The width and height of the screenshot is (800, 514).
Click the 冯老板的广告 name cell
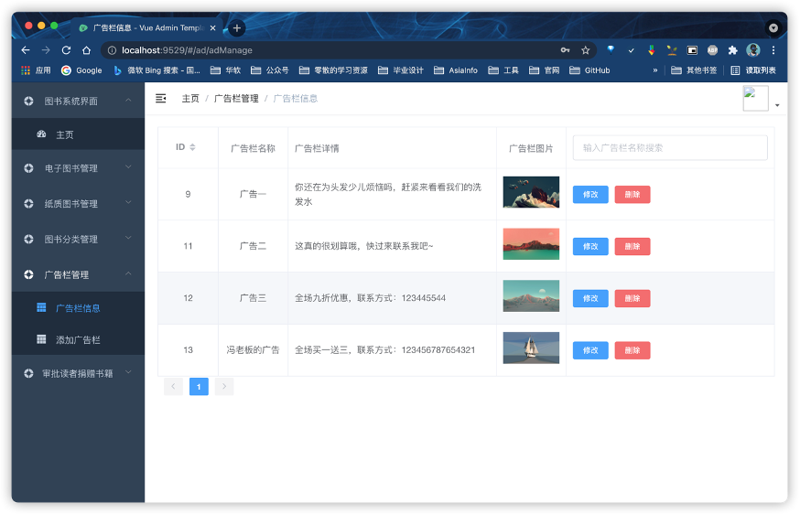pos(253,349)
